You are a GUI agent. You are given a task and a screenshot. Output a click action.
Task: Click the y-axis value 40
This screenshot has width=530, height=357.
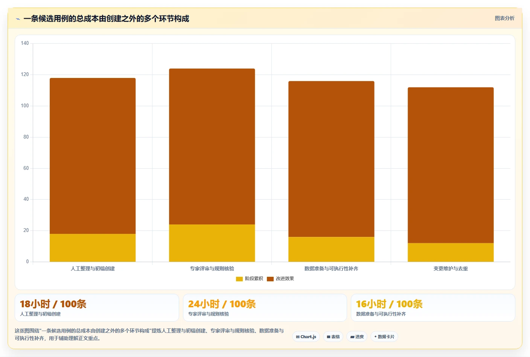point(26,199)
